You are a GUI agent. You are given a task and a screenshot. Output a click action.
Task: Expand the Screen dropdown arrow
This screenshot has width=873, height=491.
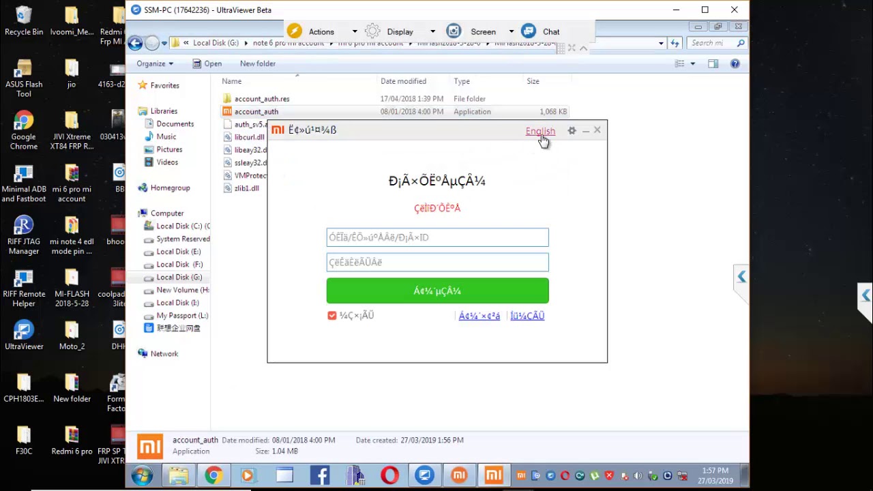pos(511,31)
